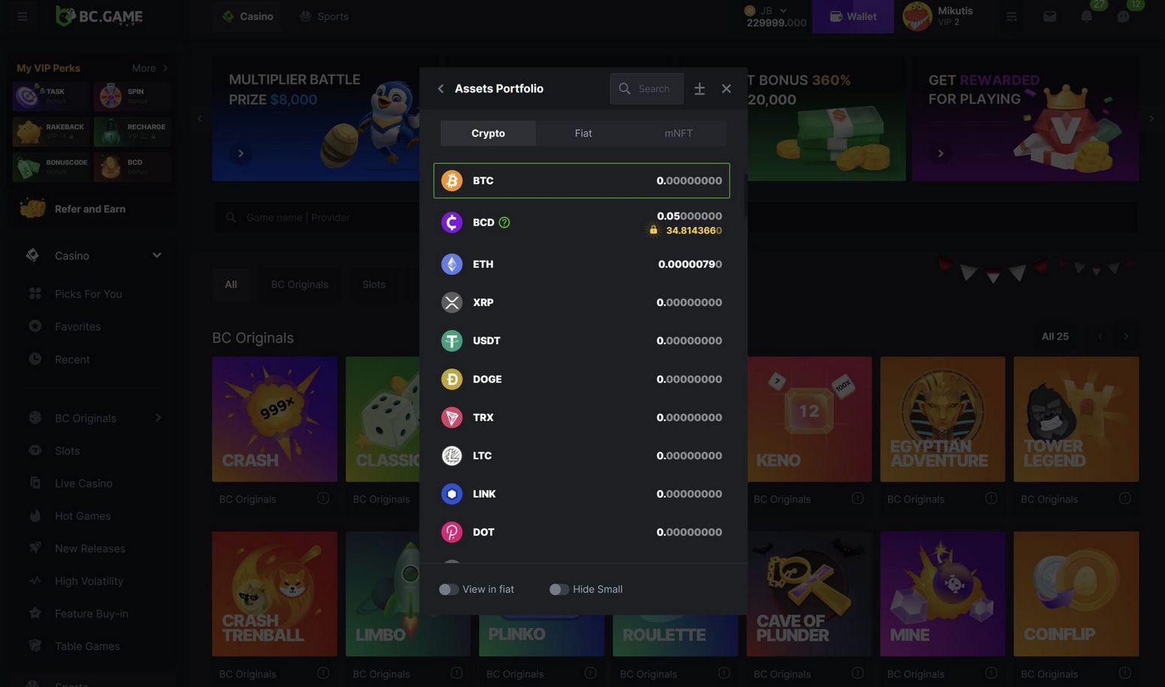Expand My VIP Perks via More
Image resolution: width=1165 pixels, height=687 pixels.
(150, 68)
